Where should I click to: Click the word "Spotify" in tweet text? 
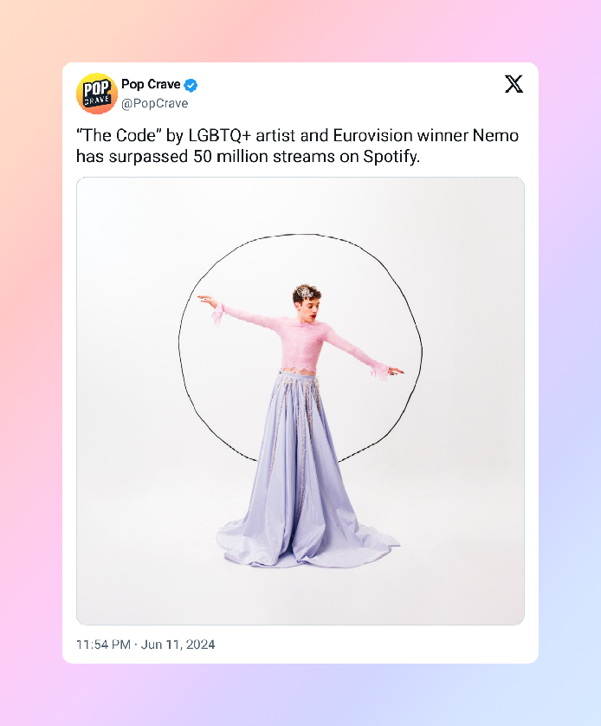pos(387,158)
